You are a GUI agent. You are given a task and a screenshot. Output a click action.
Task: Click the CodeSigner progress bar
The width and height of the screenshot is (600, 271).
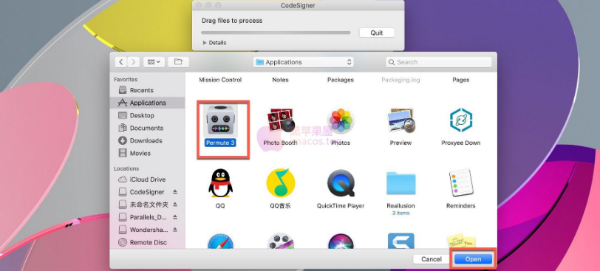point(276,33)
